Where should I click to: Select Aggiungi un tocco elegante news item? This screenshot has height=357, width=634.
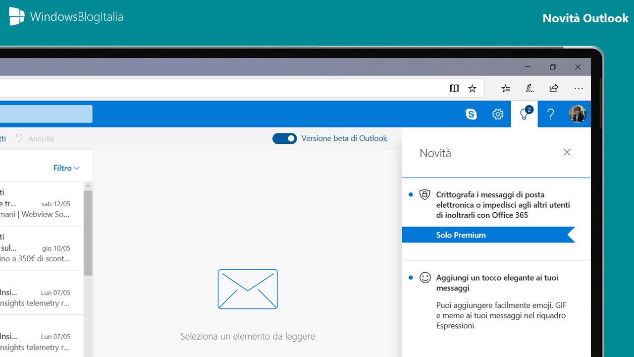point(496,303)
